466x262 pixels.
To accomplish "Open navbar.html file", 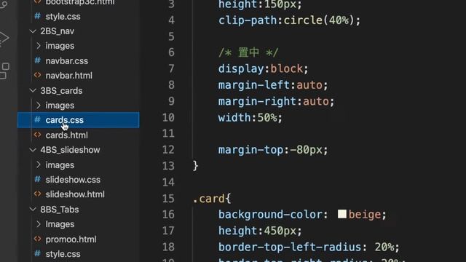I will coord(68,76).
